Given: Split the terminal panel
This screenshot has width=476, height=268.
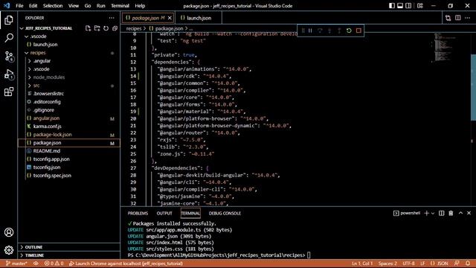Looking at the screenshot, I should pyautogui.click(x=441, y=214).
